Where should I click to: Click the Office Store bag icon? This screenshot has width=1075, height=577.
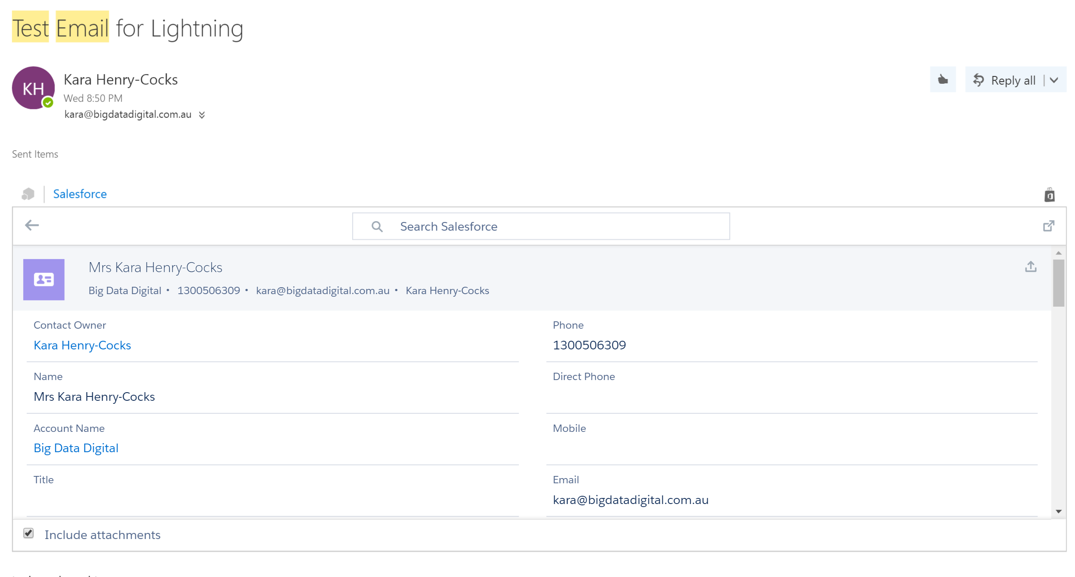(x=1050, y=195)
